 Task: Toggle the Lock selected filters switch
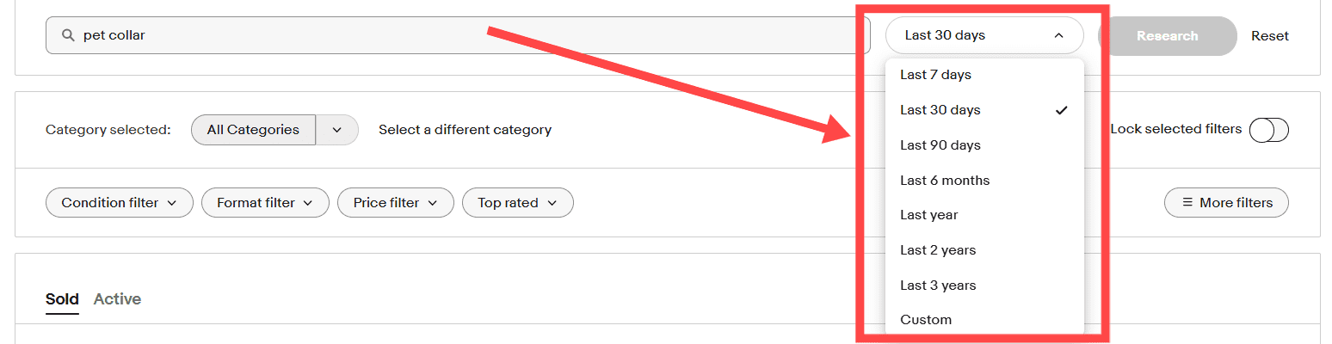(x=1268, y=130)
